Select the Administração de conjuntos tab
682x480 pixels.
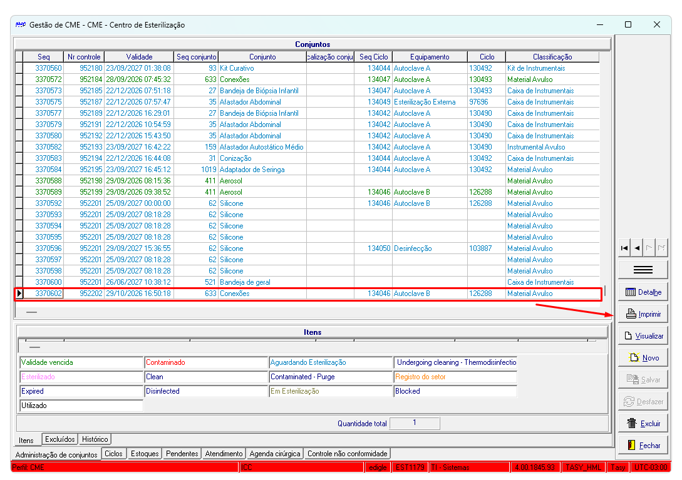[56, 454]
